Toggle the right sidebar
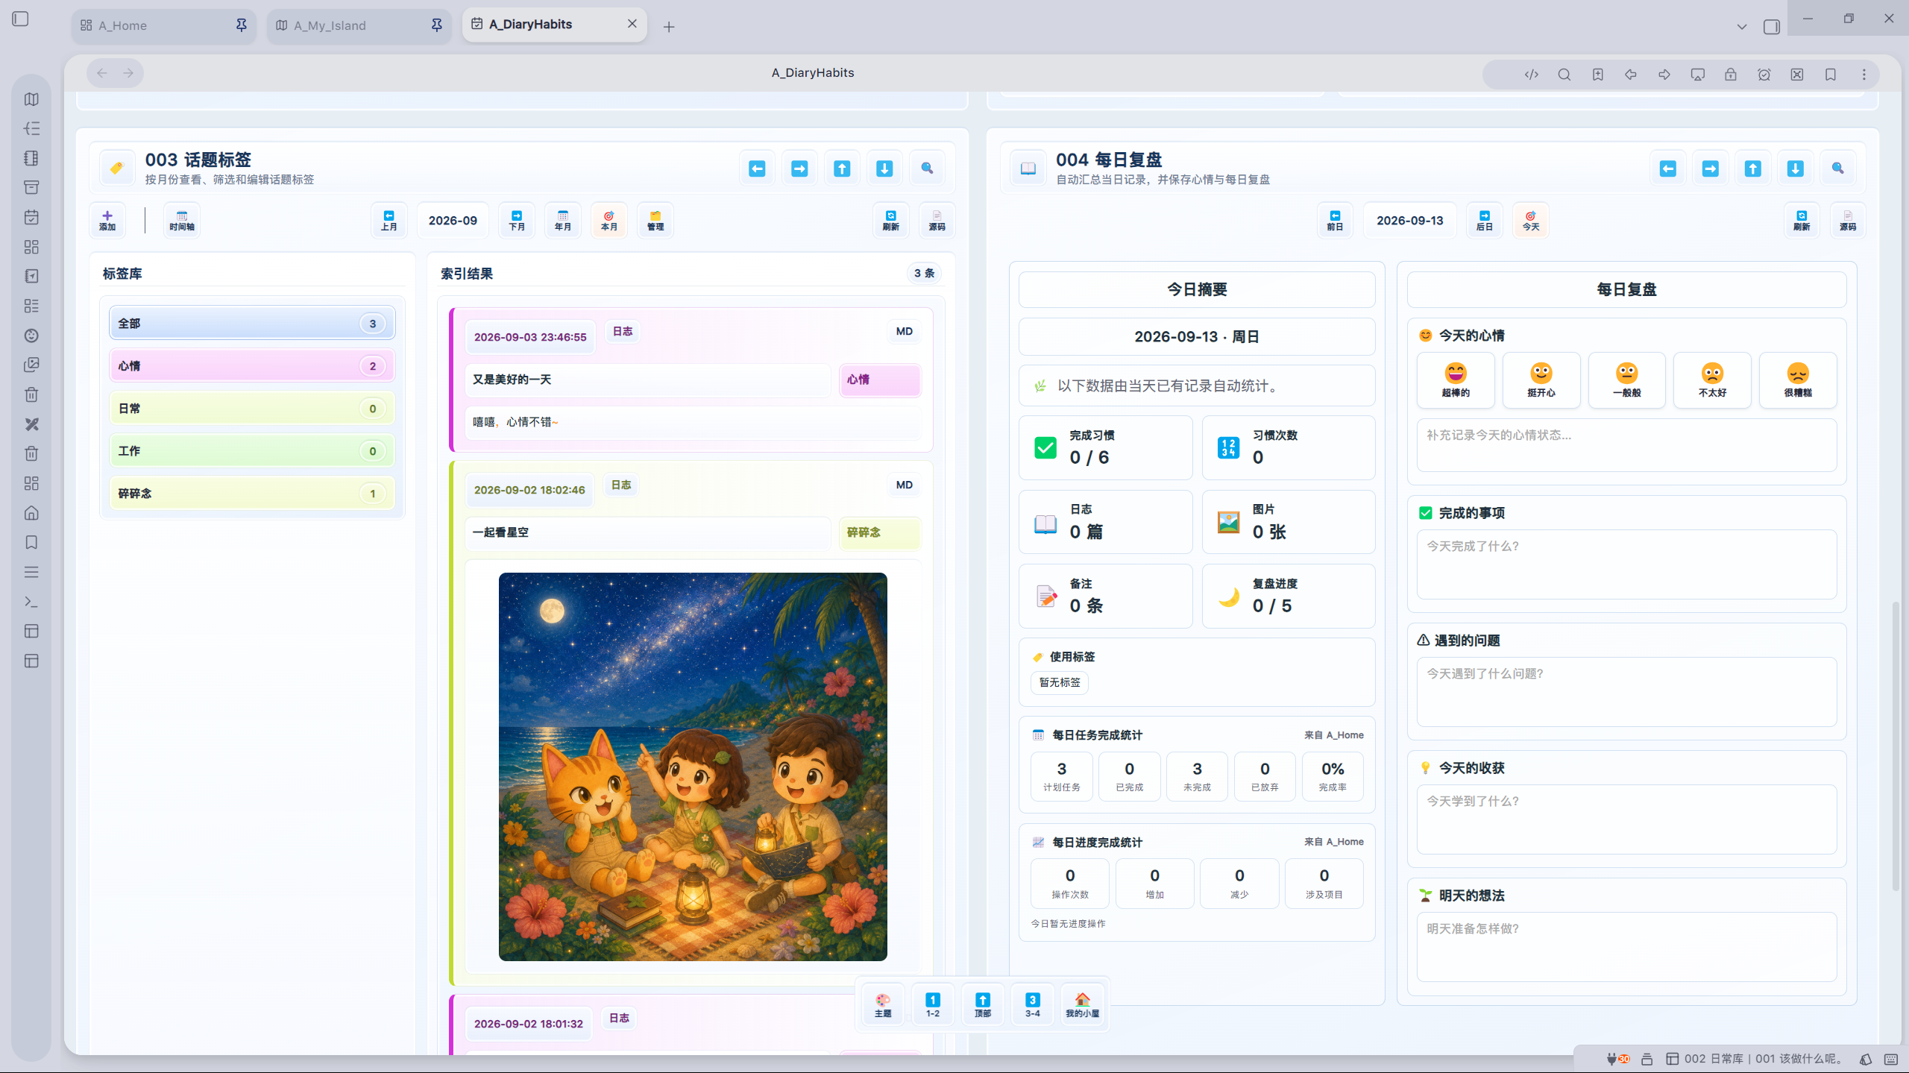Viewport: 1909px width, 1073px height. tap(1772, 27)
